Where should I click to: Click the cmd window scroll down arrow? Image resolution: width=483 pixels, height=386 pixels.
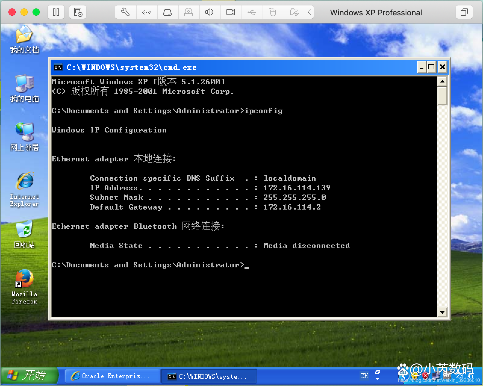442,312
